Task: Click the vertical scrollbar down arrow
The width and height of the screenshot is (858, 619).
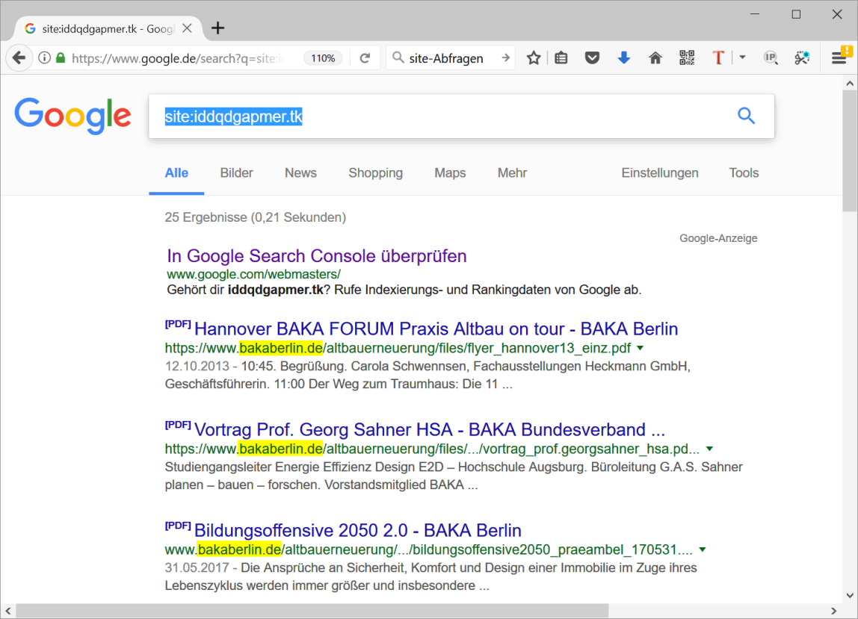Action: click(x=849, y=596)
